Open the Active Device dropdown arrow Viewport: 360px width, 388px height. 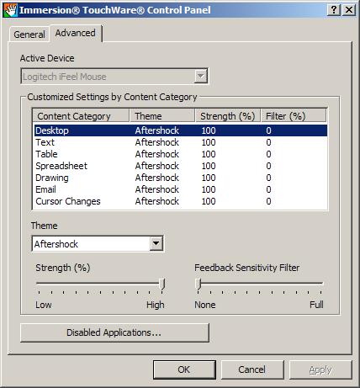coord(200,76)
